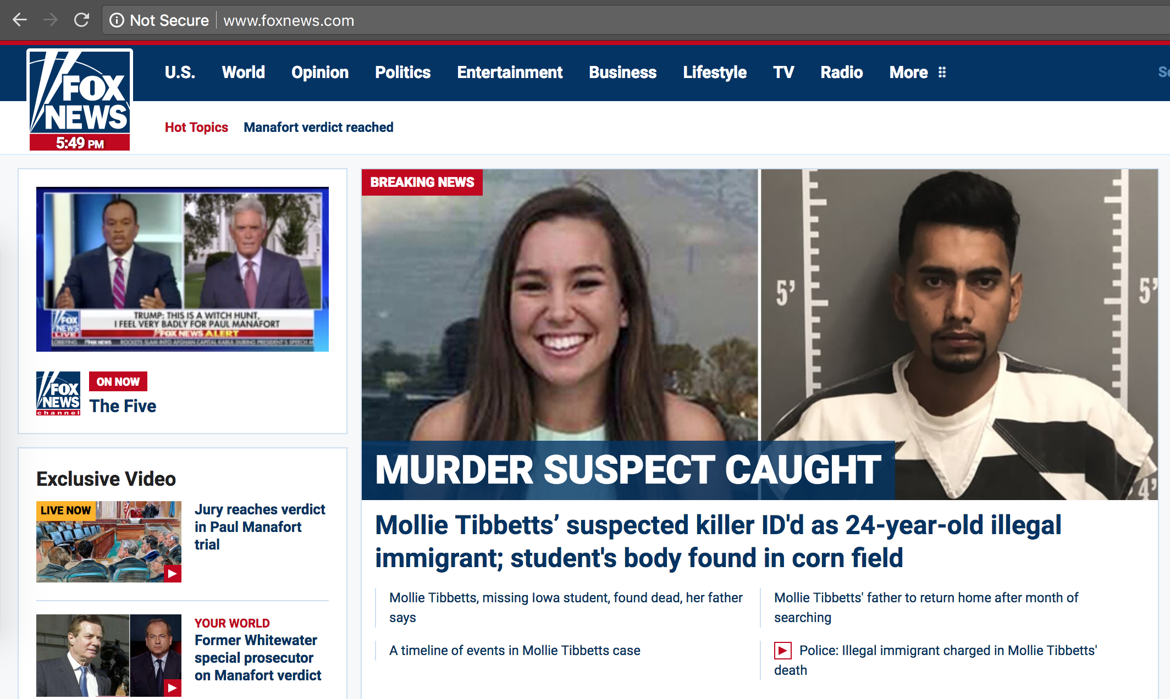This screenshot has height=699, width=1170.
Task: Open The Five show link
Action: coord(123,406)
